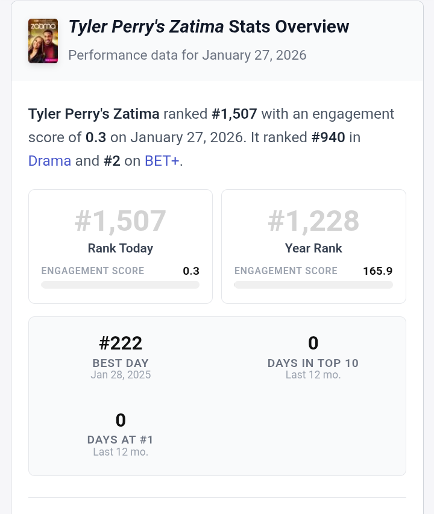Click the 0.3 engagement score value
Image resolution: width=434 pixels, height=514 pixels.
coord(191,271)
